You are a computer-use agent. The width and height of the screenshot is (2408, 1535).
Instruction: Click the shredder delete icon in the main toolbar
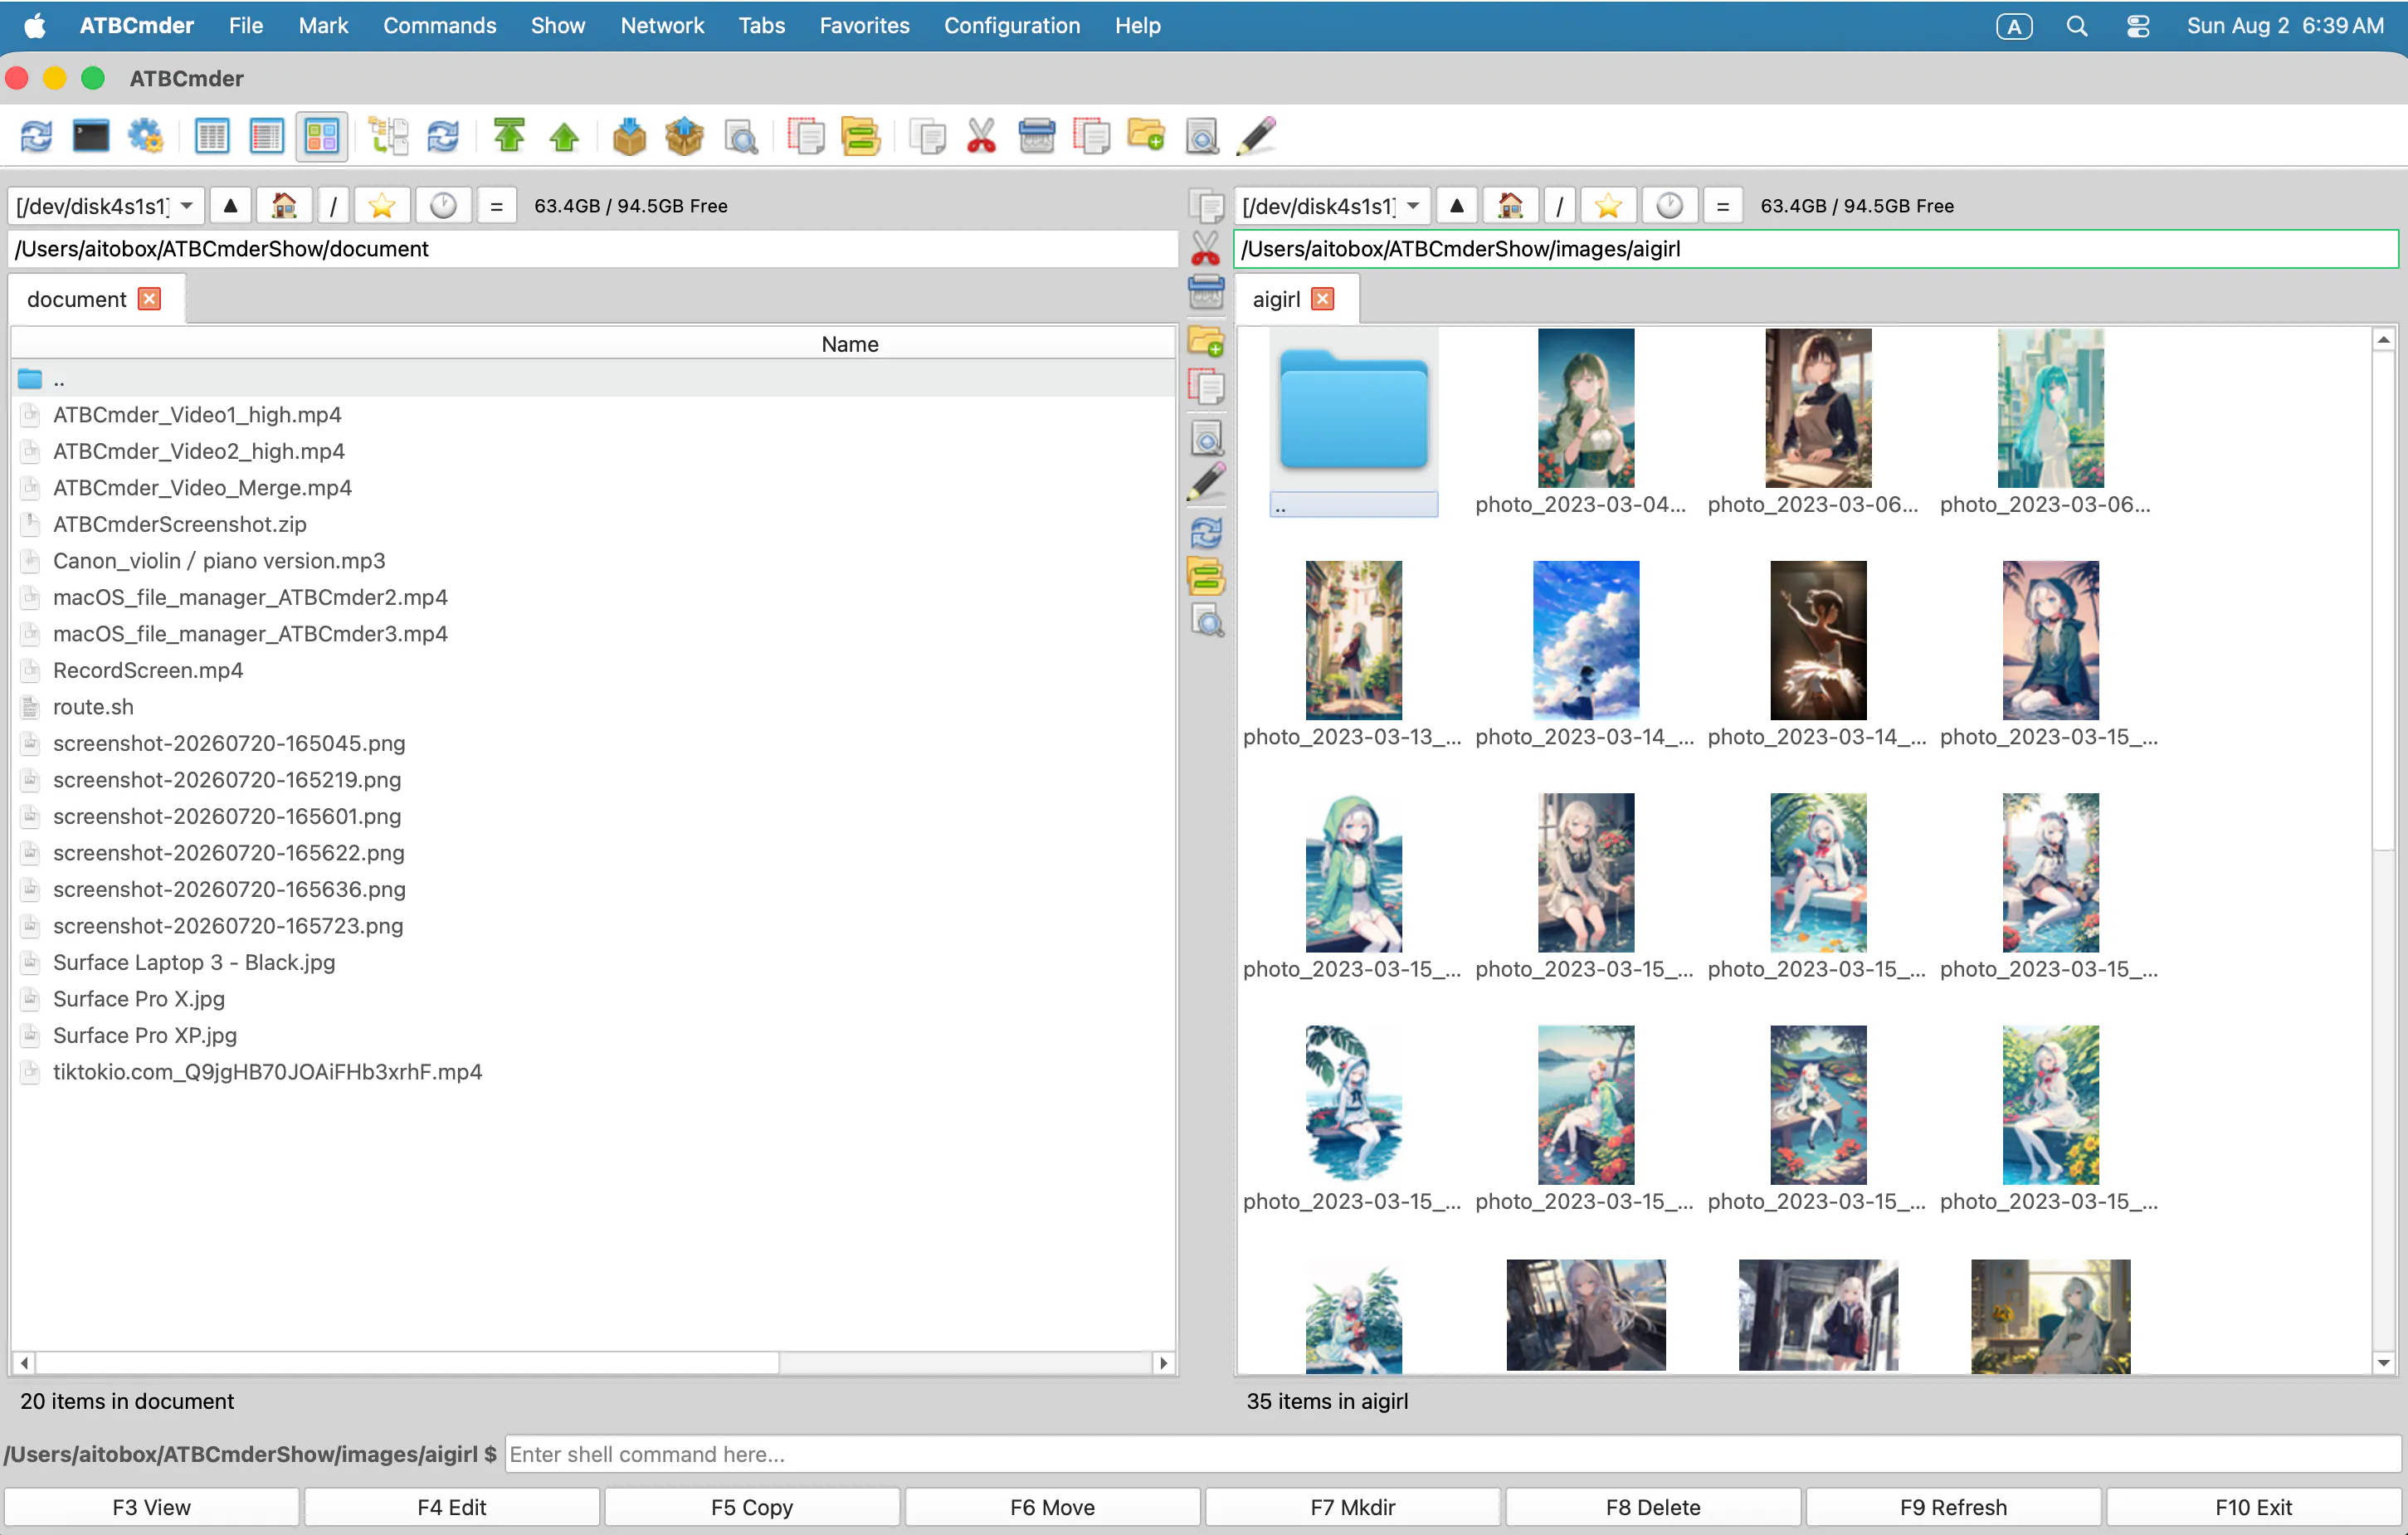[x=1036, y=136]
